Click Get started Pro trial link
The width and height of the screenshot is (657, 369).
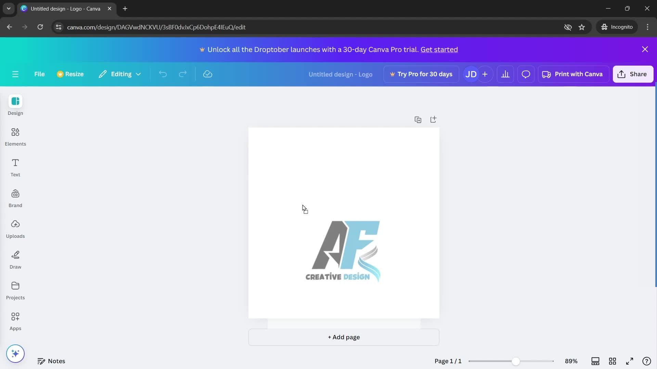click(x=439, y=50)
